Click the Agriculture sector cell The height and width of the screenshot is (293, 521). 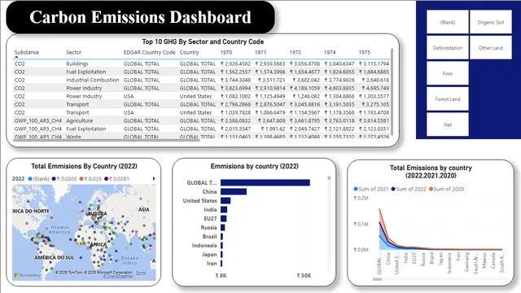click(x=80, y=120)
